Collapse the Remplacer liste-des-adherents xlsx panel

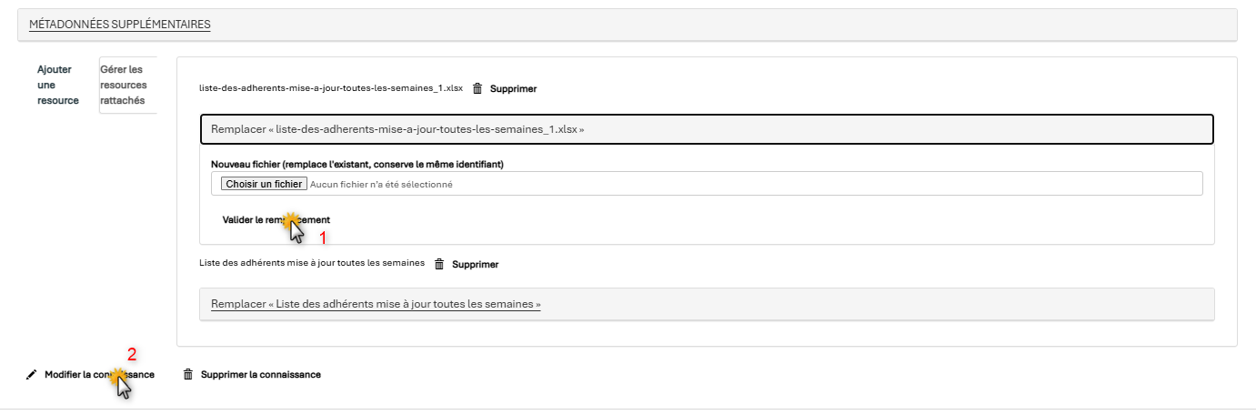(707, 129)
